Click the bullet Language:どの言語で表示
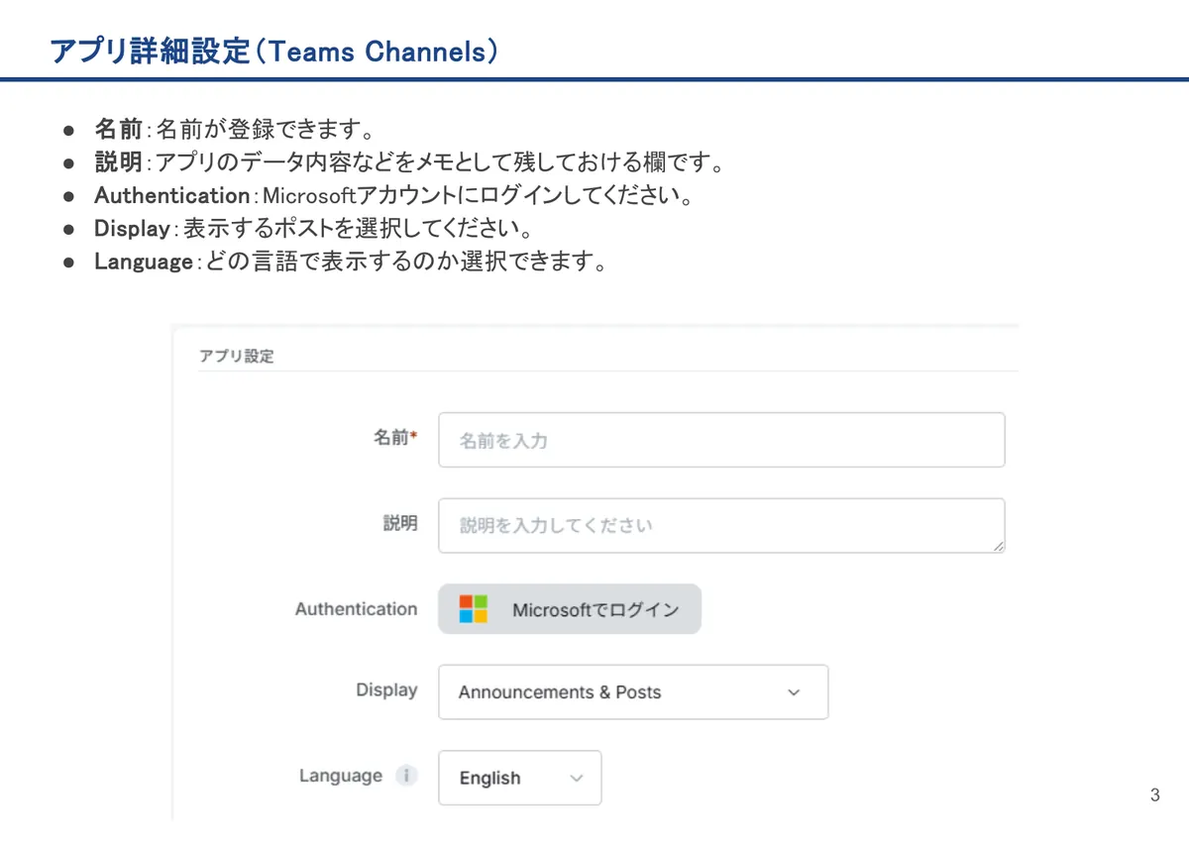 pyautogui.click(x=350, y=263)
